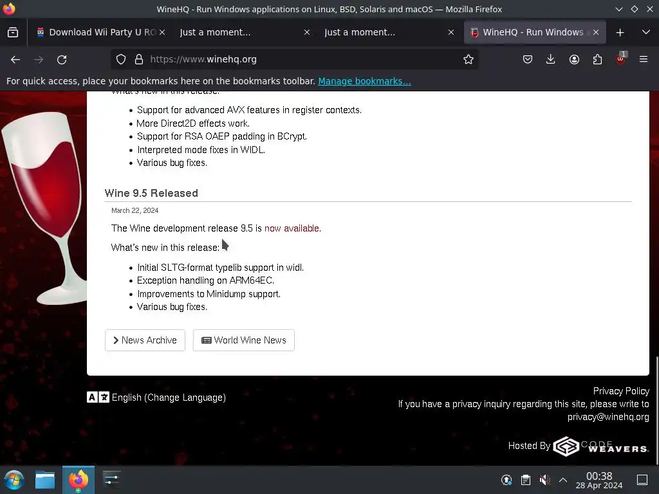This screenshot has width=659, height=494.
Task: Close the first Just a moment tab
Action: tap(307, 32)
